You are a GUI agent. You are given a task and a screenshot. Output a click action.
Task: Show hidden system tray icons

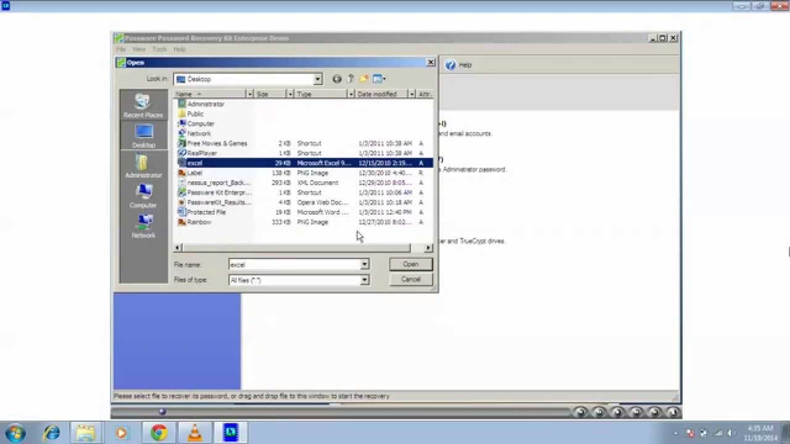coord(676,433)
